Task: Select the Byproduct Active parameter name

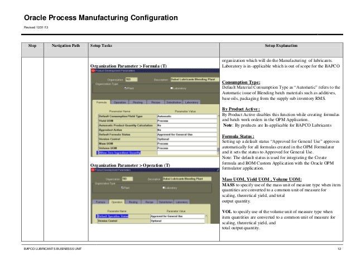Action: click(x=127, y=130)
